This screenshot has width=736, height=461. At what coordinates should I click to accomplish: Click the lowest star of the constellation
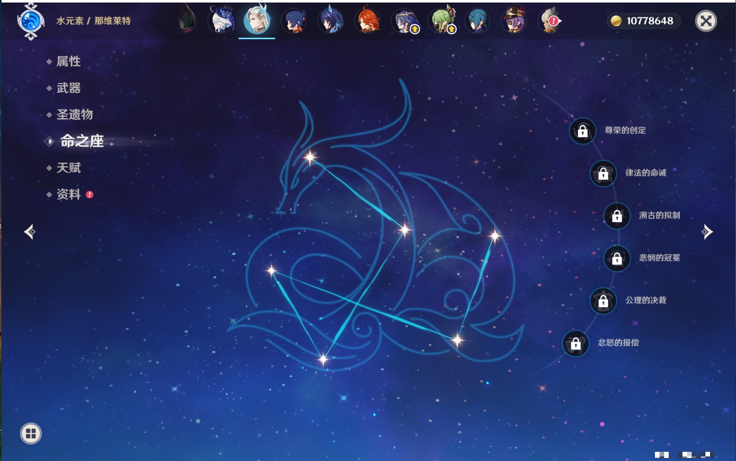tap(323, 360)
